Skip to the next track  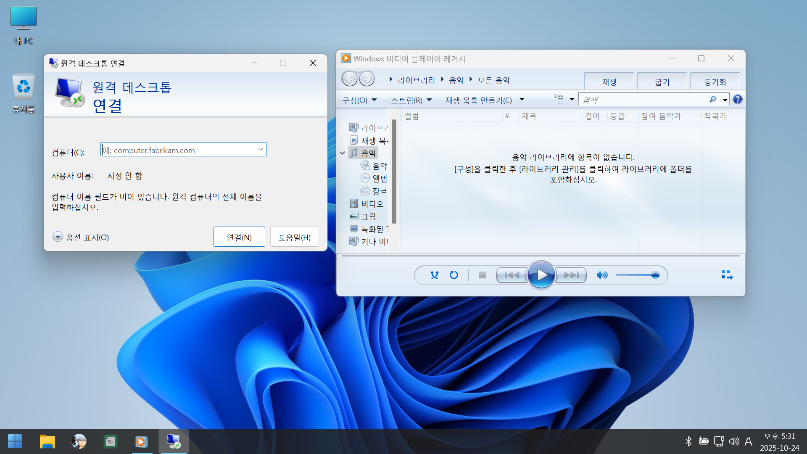(x=571, y=275)
